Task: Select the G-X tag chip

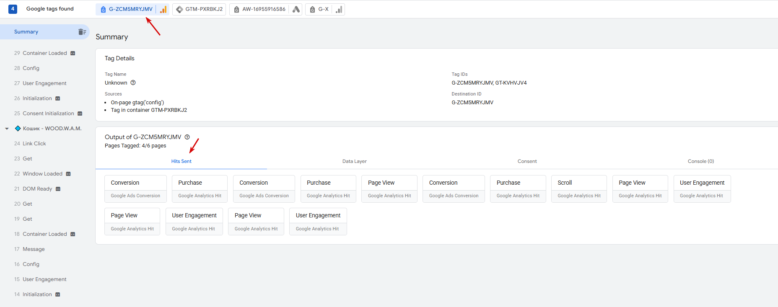Action: [x=325, y=9]
